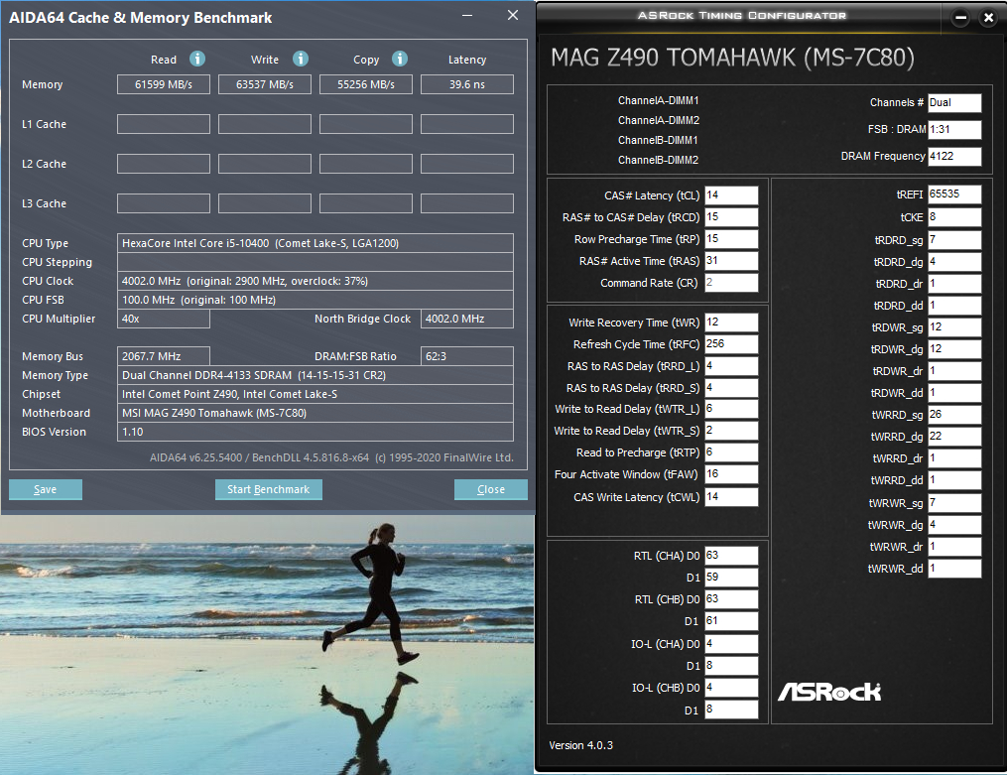
Task: Click the tWRRD_sg field
Action: click(954, 415)
